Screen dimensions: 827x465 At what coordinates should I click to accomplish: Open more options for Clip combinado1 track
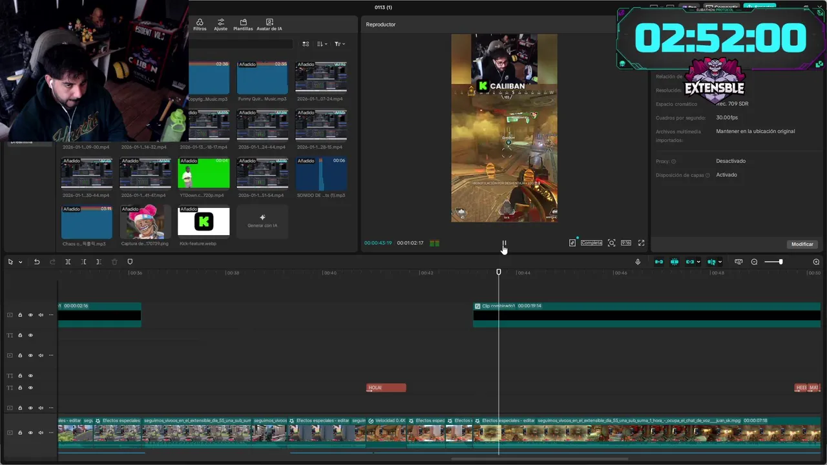pos(51,315)
